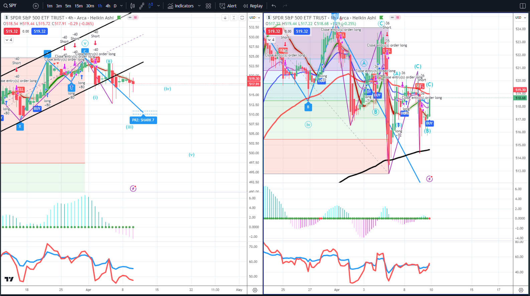Select the 15m timeframe
The height and width of the screenshot is (296, 530).
coord(79,6)
